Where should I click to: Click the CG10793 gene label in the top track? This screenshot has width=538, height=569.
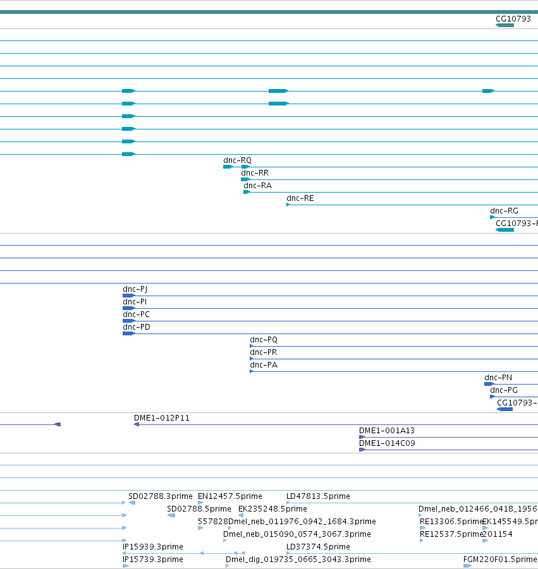pos(513,19)
